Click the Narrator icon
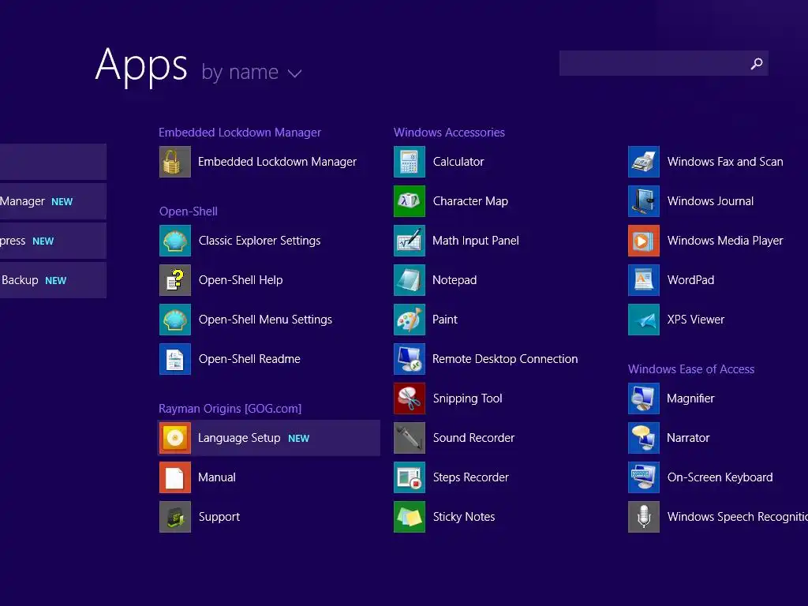Viewport: 808px width, 606px height. tap(644, 438)
